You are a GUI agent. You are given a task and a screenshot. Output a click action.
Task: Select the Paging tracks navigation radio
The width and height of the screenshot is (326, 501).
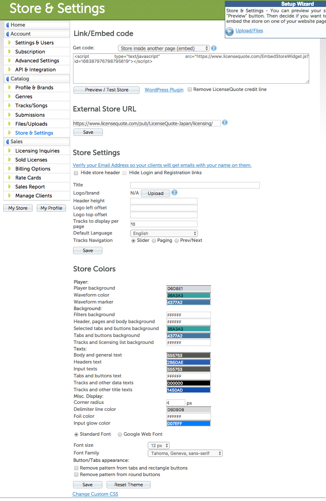[154, 241]
